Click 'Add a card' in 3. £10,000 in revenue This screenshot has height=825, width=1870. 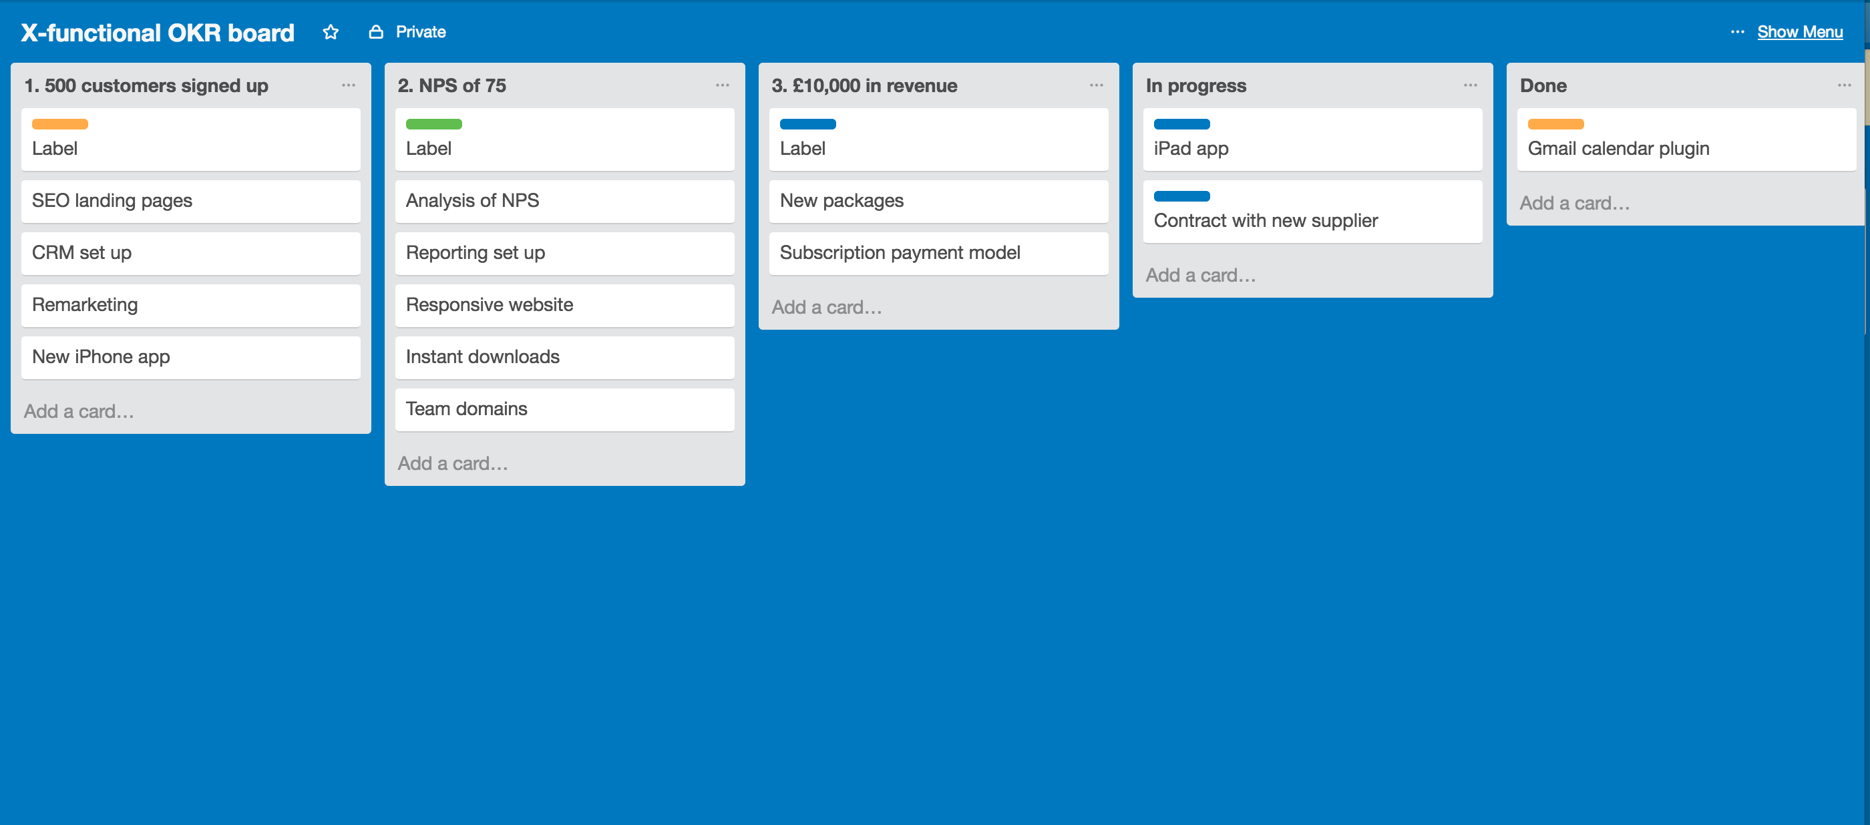829,306
